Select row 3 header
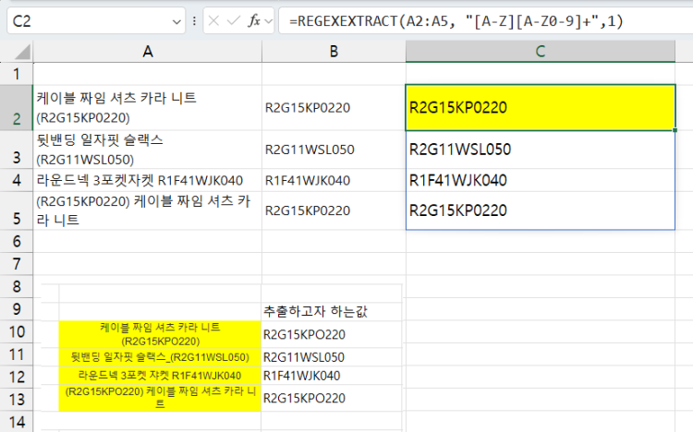This screenshot has height=432, width=693. [x=17, y=150]
